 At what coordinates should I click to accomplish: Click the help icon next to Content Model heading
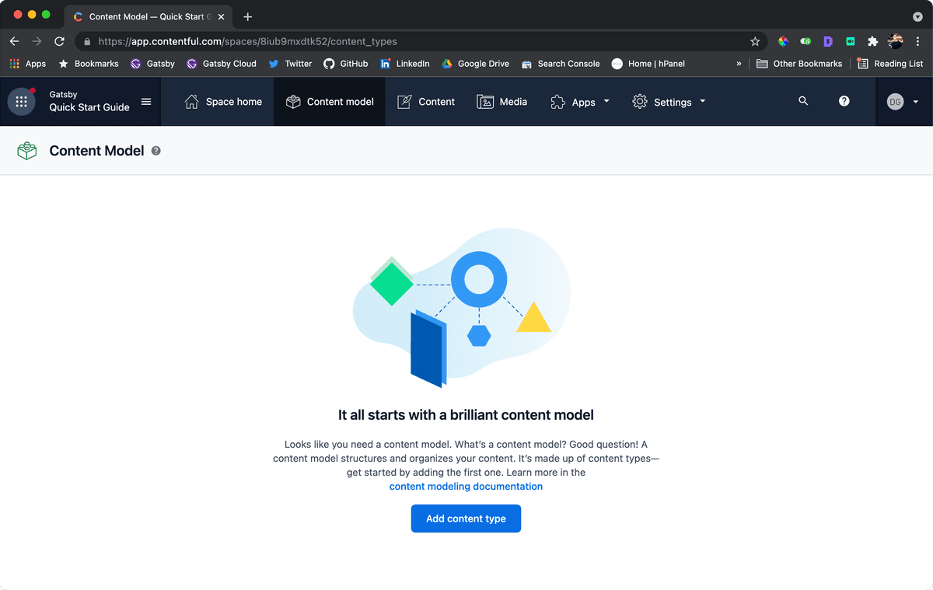pos(155,151)
